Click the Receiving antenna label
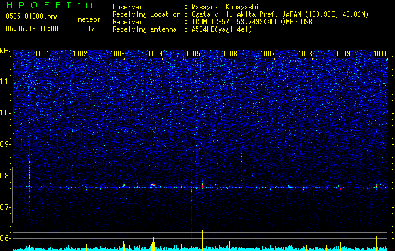The height and width of the screenshot is (251, 395). click(x=144, y=29)
